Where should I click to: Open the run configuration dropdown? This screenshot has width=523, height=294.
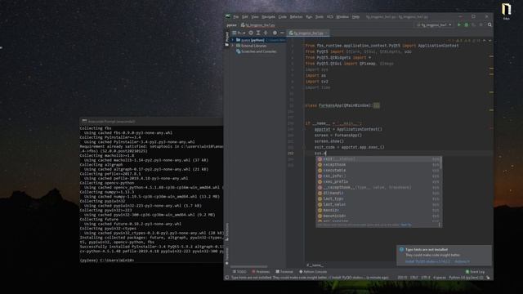(434, 24)
